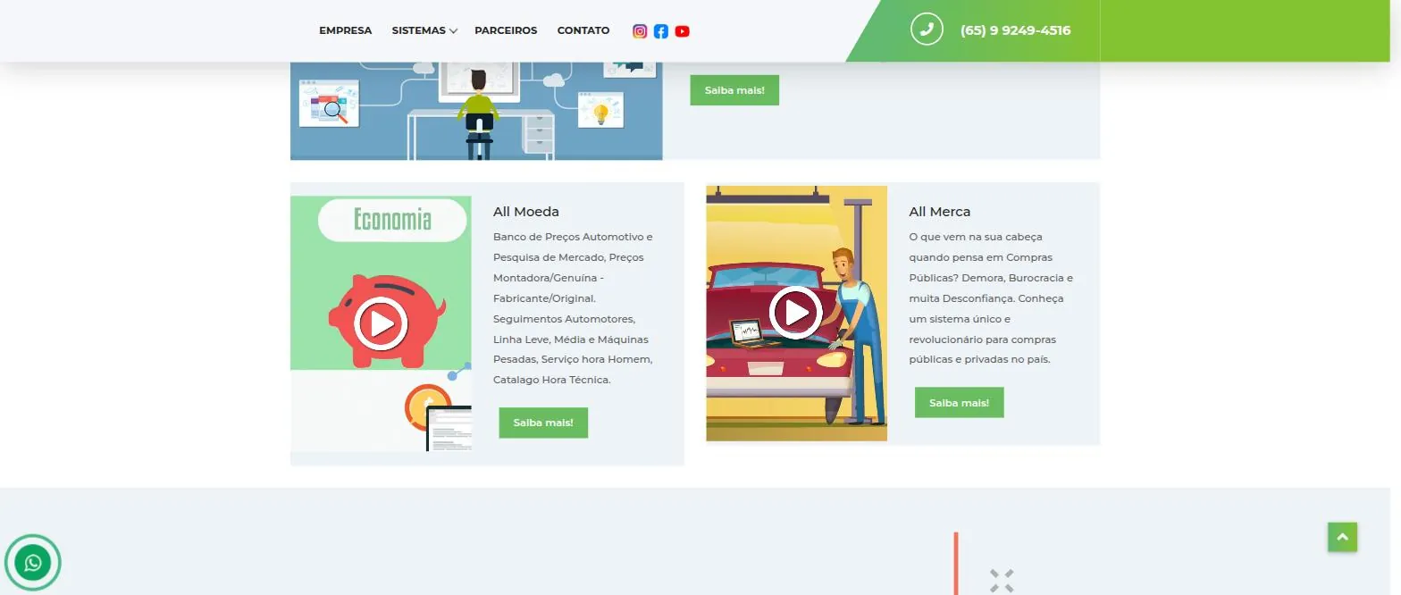Viewport: 1401px width, 595px height.
Task: Play the All Merca video
Action: [795, 313]
